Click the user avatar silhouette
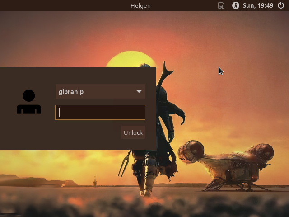Viewport: 289px width, 217px height. 29,102
